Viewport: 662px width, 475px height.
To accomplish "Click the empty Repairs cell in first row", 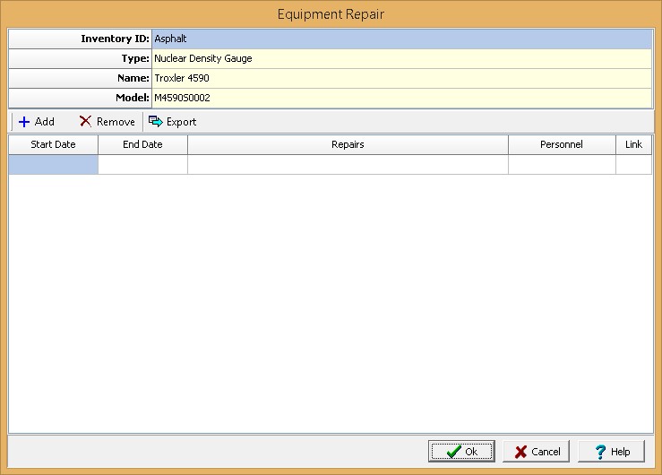I will [348, 164].
